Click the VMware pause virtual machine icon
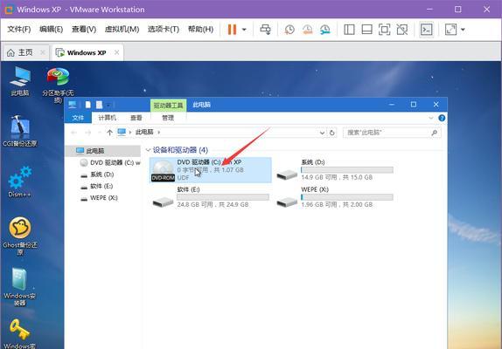Screen dimensions: 502x349 [x=232, y=30]
